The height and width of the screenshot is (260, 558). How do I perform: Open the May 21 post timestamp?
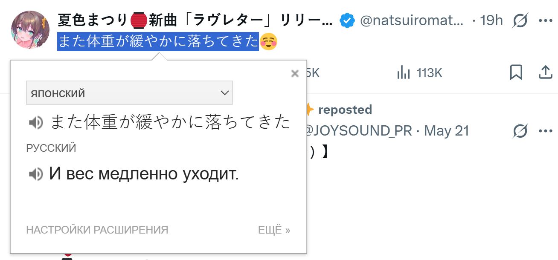[447, 131]
